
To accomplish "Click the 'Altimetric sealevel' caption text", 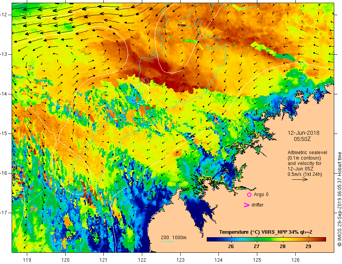I will (x=307, y=153).
